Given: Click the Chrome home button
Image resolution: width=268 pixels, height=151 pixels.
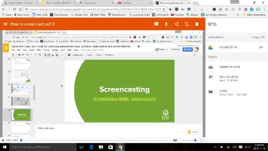Looking at the screenshot, I should [x=20, y=9].
